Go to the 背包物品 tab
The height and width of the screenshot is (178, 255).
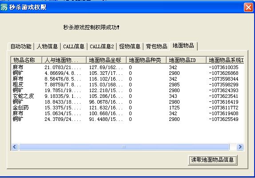pos(156,46)
